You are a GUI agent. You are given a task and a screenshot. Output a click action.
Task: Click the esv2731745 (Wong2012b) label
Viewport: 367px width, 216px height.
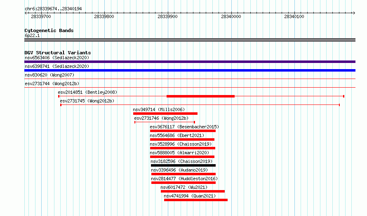point(87,101)
